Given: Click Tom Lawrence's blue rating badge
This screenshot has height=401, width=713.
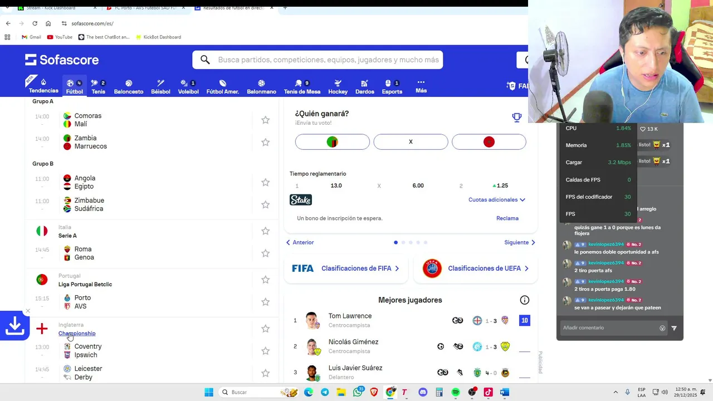Looking at the screenshot, I should pyautogui.click(x=524, y=320).
